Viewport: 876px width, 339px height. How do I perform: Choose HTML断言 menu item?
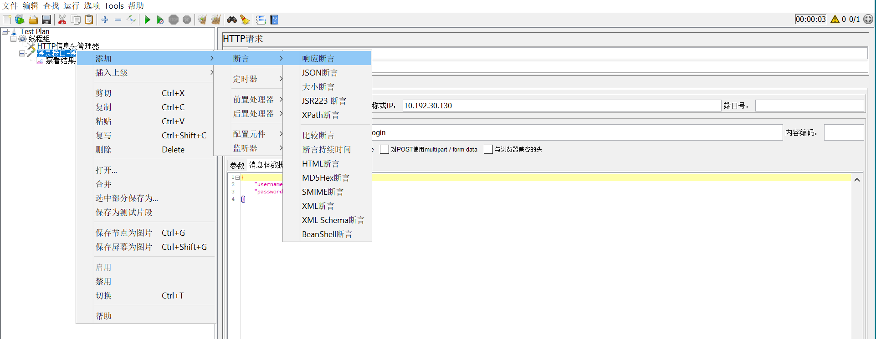point(327,163)
